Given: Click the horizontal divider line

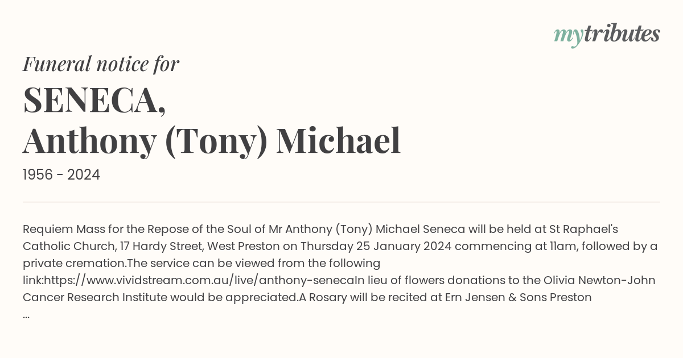Looking at the screenshot, I should pos(341,202).
